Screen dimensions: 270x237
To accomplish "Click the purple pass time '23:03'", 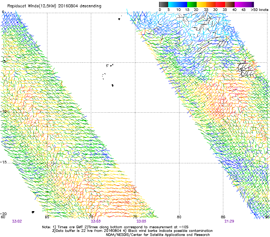I will [x=96, y=221].
